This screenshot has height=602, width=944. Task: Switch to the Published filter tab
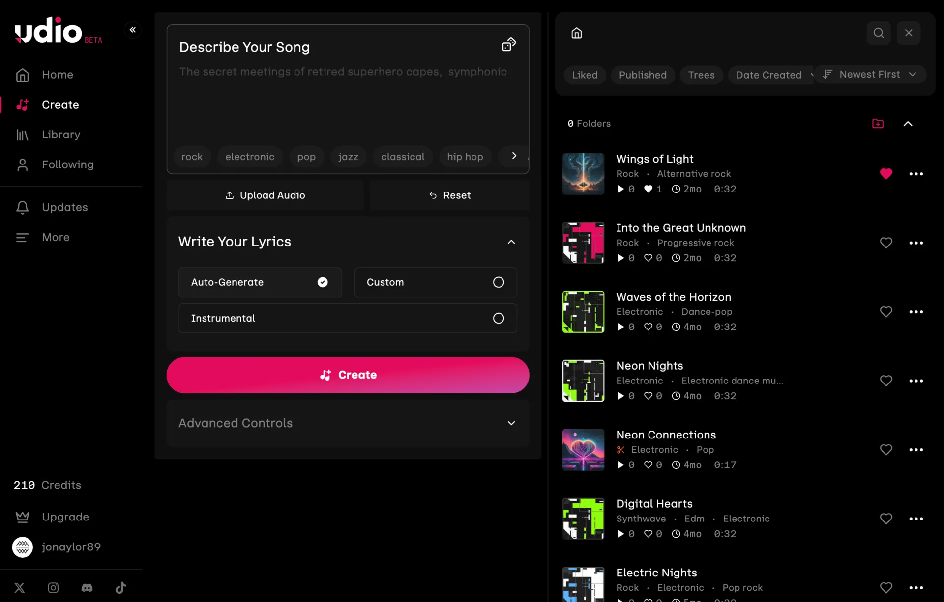(x=643, y=75)
